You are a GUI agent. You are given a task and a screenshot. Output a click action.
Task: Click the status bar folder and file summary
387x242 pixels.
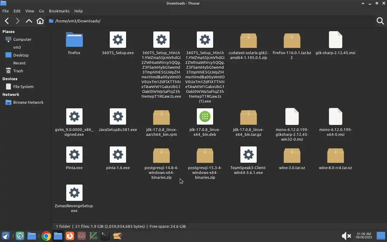click(121, 226)
